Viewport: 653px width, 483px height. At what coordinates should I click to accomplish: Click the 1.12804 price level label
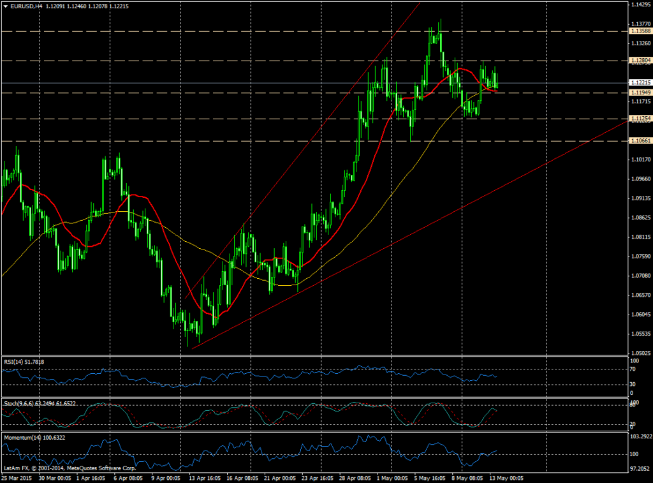[640, 60]
